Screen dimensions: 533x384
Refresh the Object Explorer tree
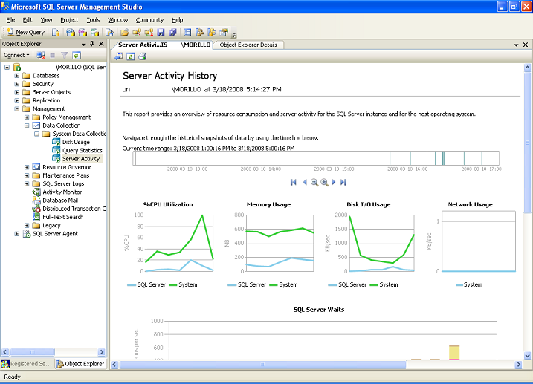(77, 56)
